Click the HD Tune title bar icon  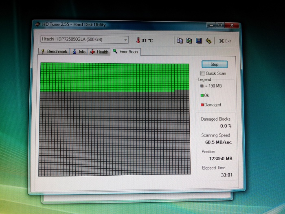(37, 24)
